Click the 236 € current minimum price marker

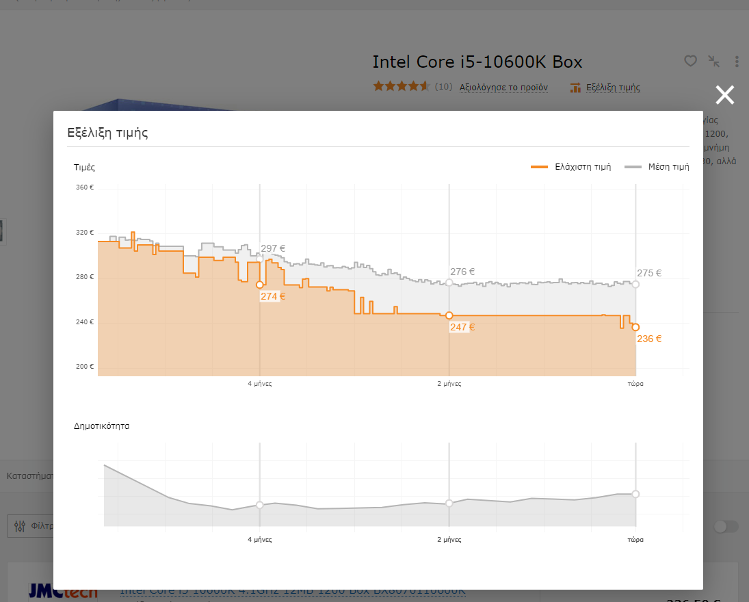tap(635, 327)
